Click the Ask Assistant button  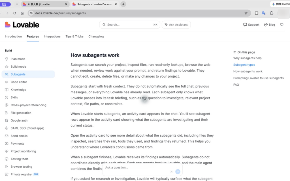click(x=176, y=25)
